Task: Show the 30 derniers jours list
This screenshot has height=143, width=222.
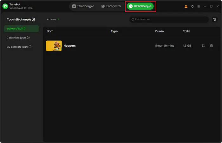Action: [x=19, y=47]
